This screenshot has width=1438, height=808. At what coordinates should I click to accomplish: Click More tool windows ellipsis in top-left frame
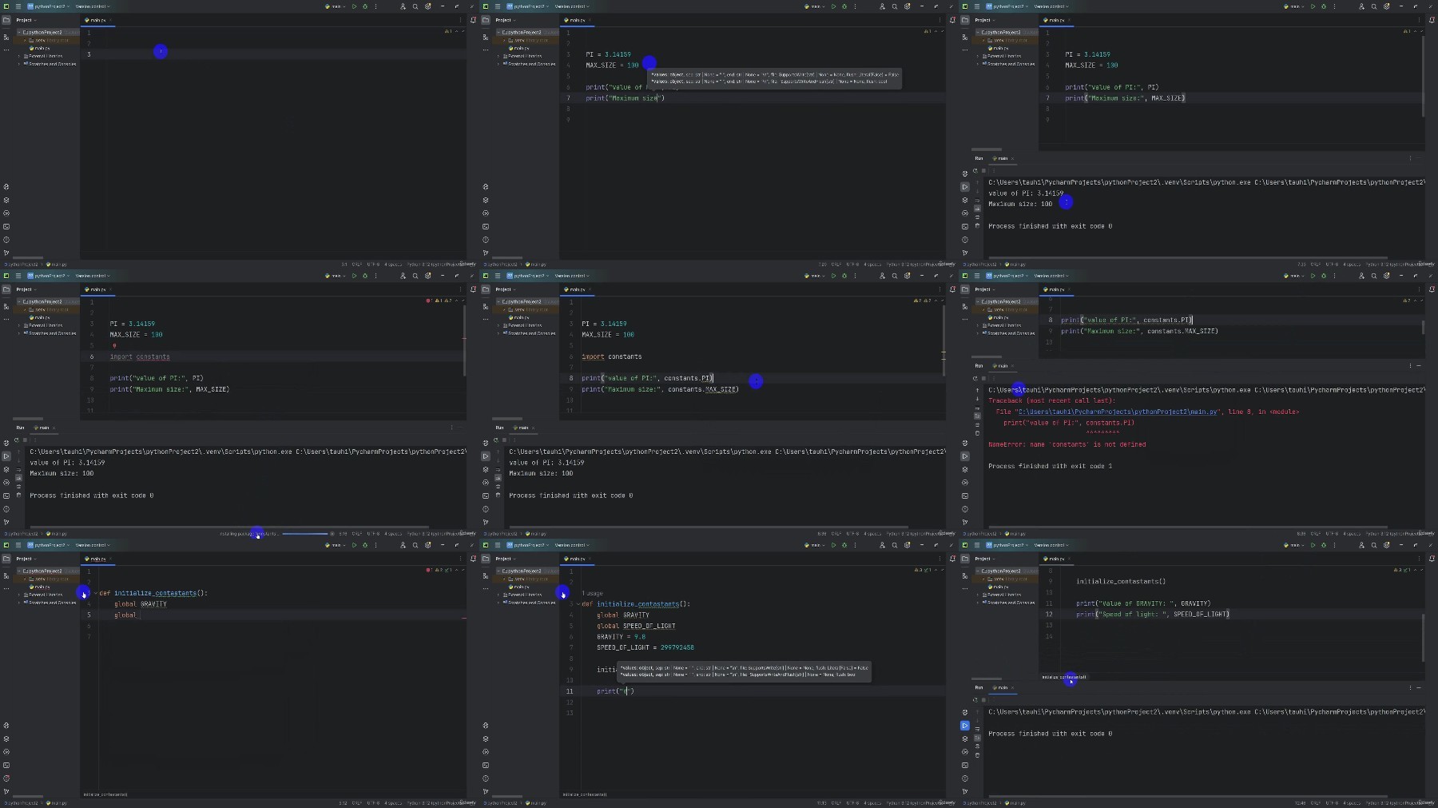click(x=6, y=49)
